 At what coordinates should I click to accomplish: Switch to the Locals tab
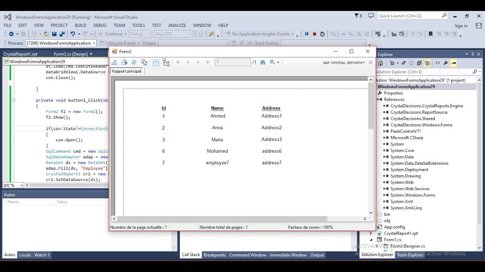tap(25, 255)
